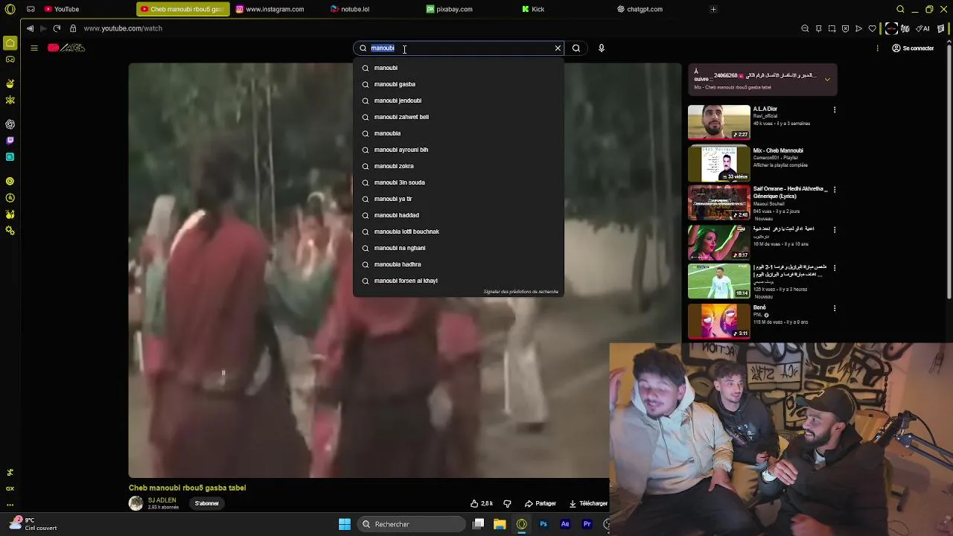The width and height of the screenshot is (953, 536).
Task: Open the ChatGPT sidebar icon
Action: click(x=10, y=124)
